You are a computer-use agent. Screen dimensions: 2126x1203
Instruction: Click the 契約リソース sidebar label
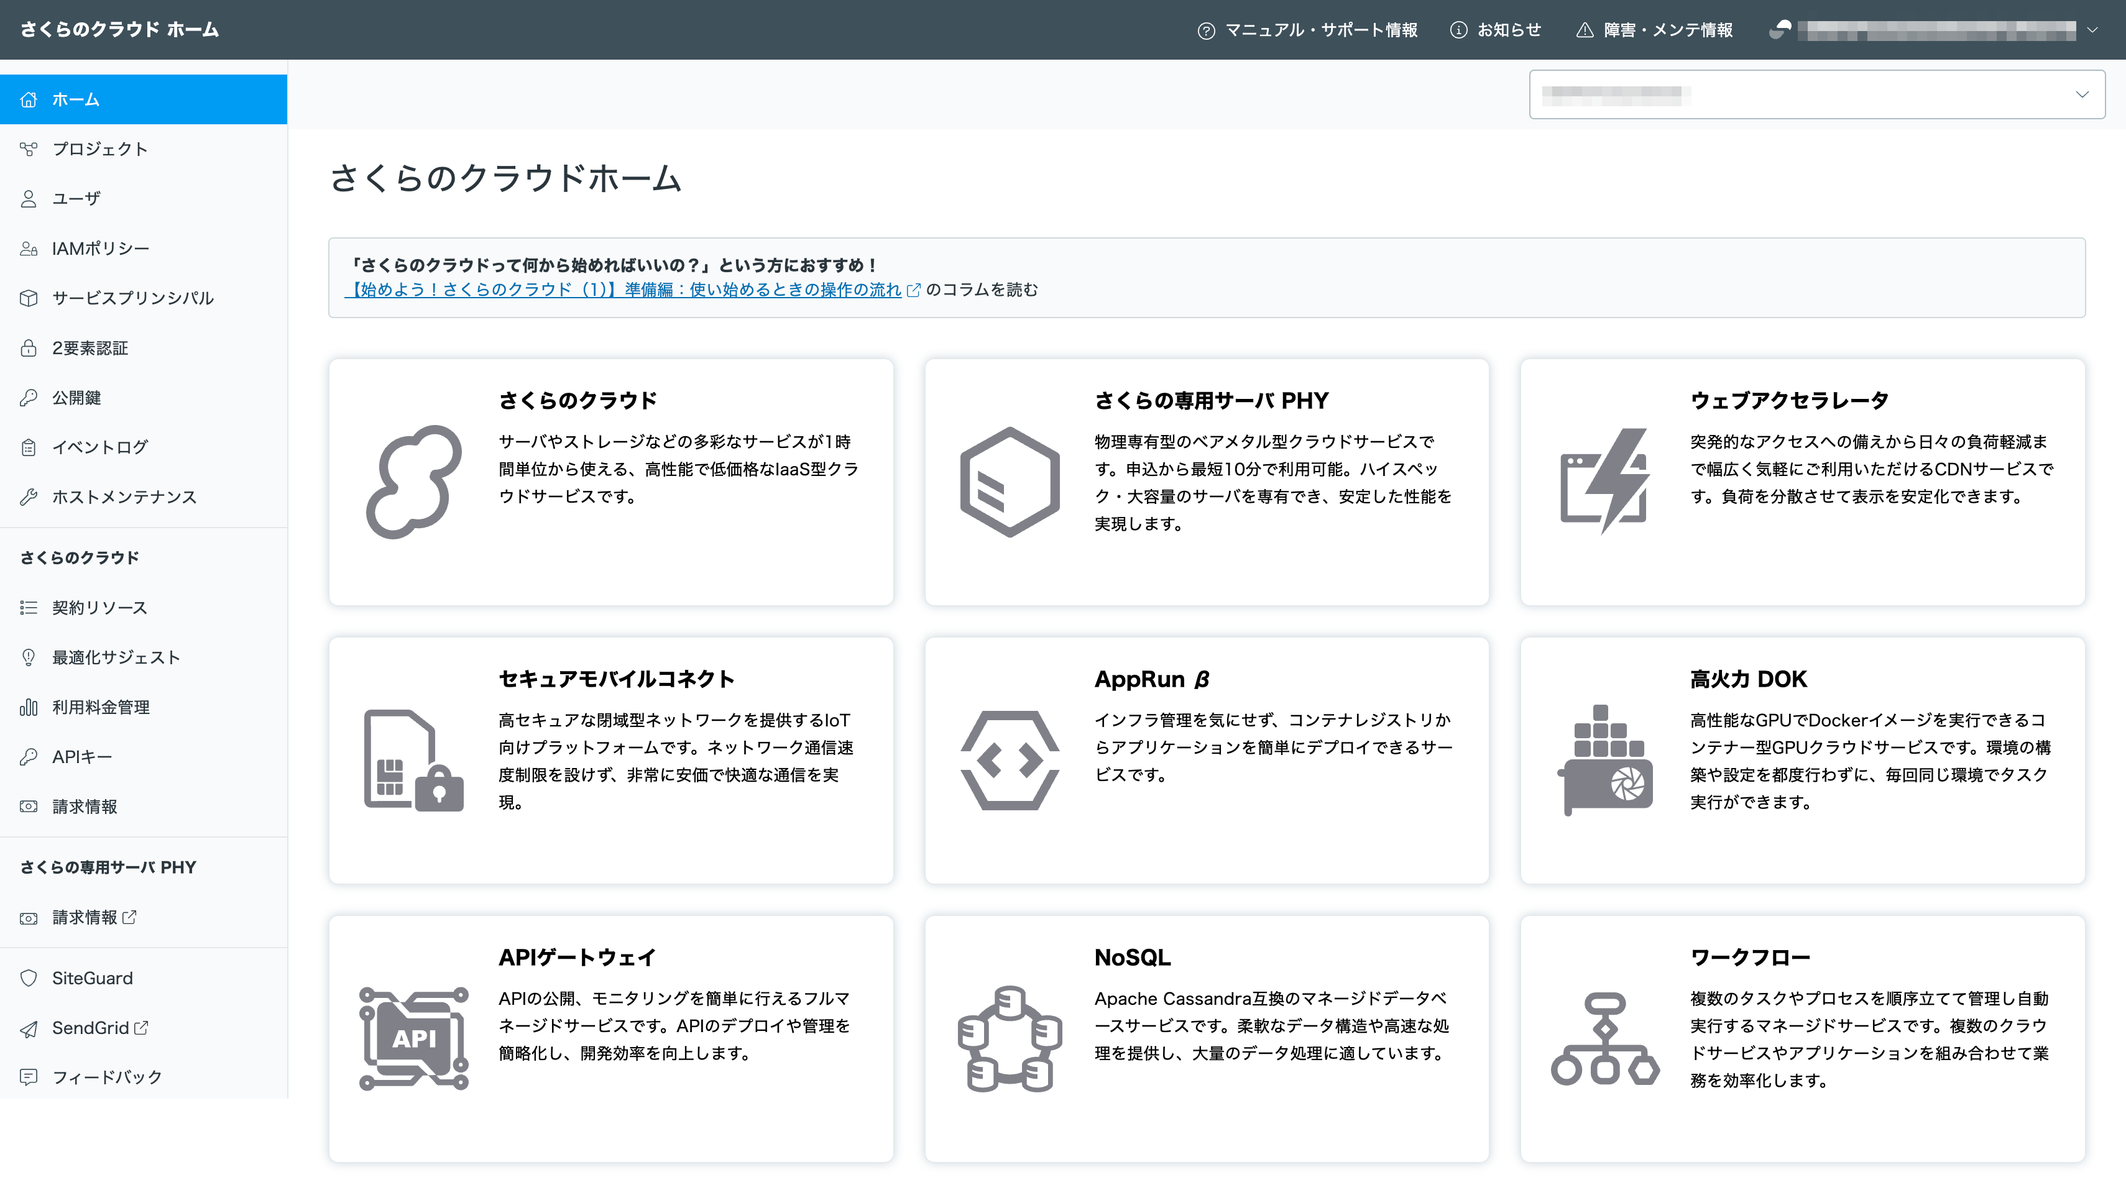click(99, 607)
